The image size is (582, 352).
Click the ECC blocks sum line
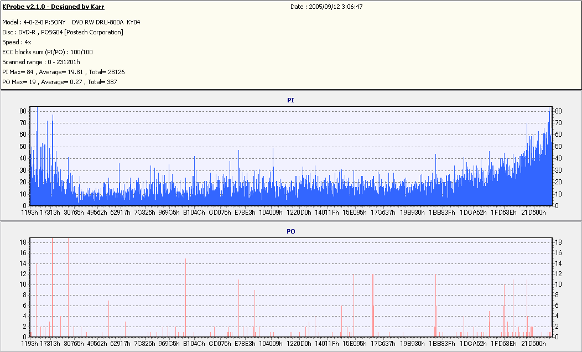point(48,53)
